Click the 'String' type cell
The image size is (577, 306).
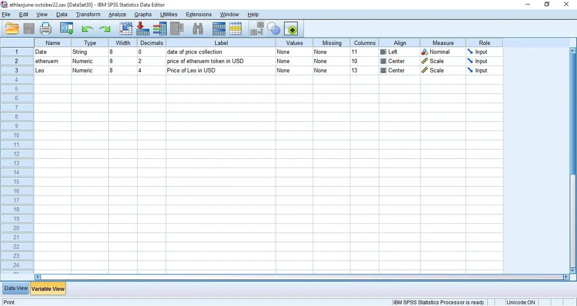tap(90, 52)
